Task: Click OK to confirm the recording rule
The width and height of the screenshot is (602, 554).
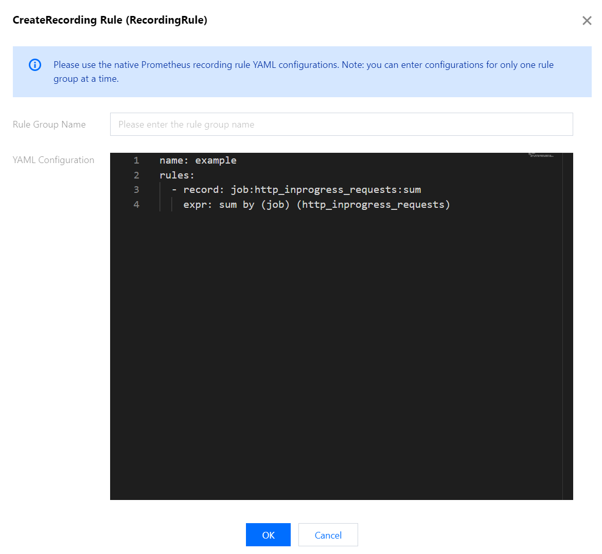Action: click(x=268, y=535)
